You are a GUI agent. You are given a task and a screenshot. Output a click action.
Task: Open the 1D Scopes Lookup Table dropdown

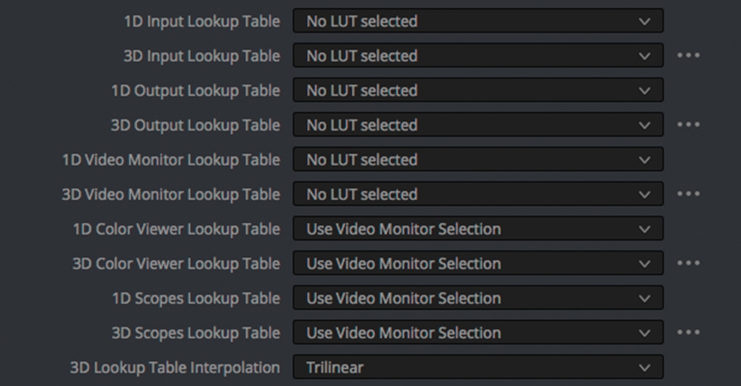click(x=478, y=298)
